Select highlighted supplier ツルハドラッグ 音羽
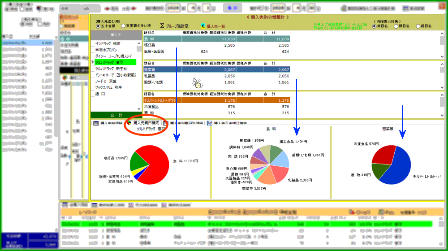Screen dimensions: 448x251 click(115, 62)
